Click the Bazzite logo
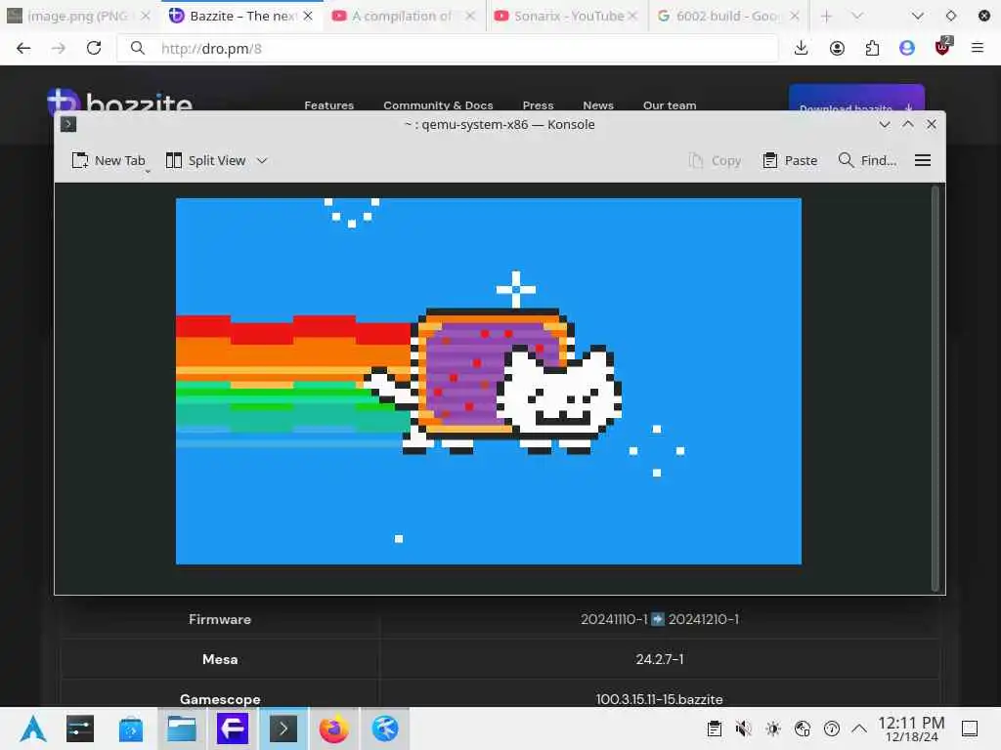The width and height of the screenshot is (1001, 750). pos(119,101)
